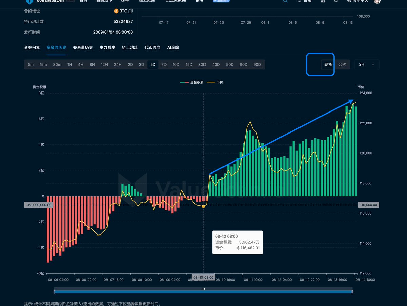Viewport: 407px width, 306px height.
Task: Pick the 12H timeframe
Action: (104, 65)
